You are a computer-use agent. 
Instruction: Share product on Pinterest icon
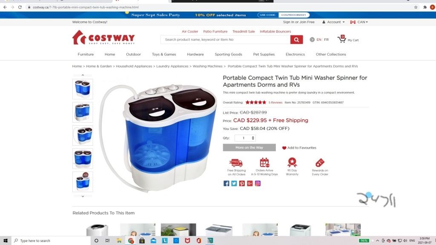(x=242, y=184)
